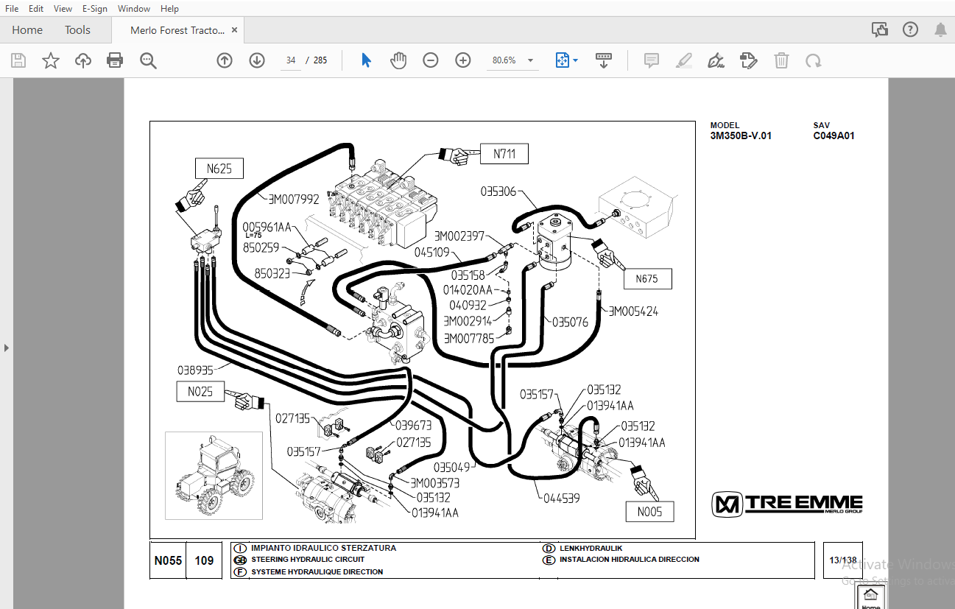Open the Help menu
This screenshot has width=955, height=609.
coord(169,9)
